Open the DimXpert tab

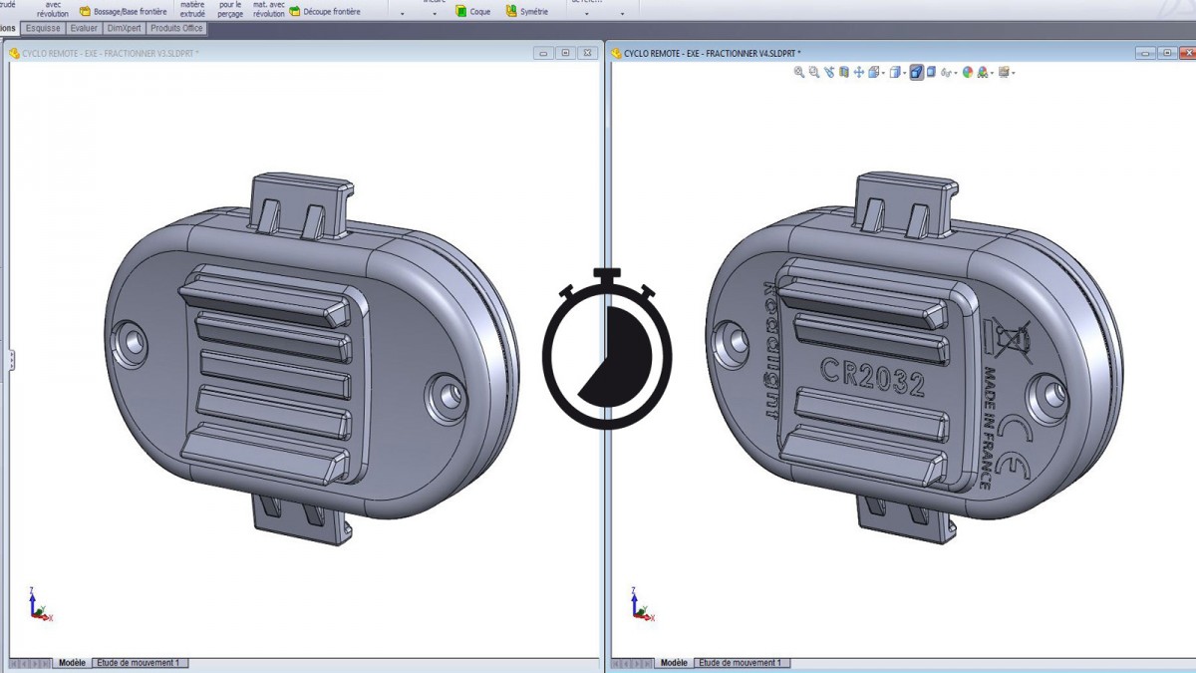tap(124, 29)
